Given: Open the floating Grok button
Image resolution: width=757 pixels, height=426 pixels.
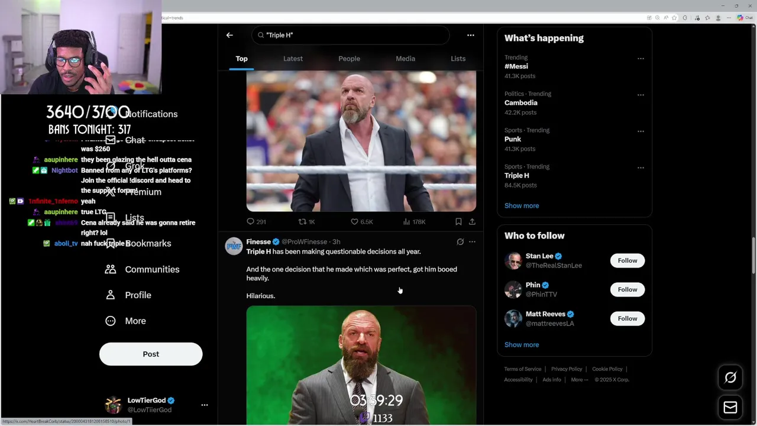Looking at the screenshot, I should pos(730,377).
